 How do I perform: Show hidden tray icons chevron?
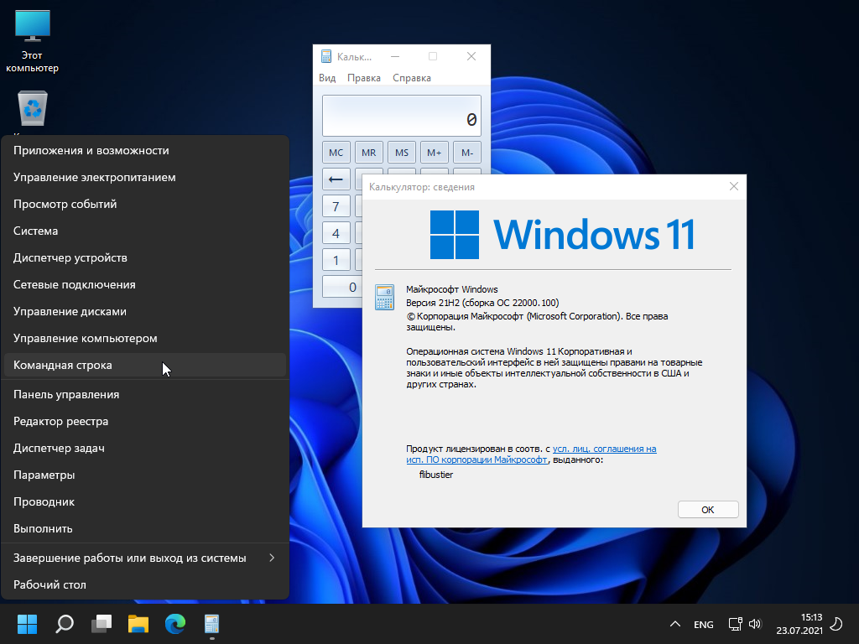click(674, 625)
